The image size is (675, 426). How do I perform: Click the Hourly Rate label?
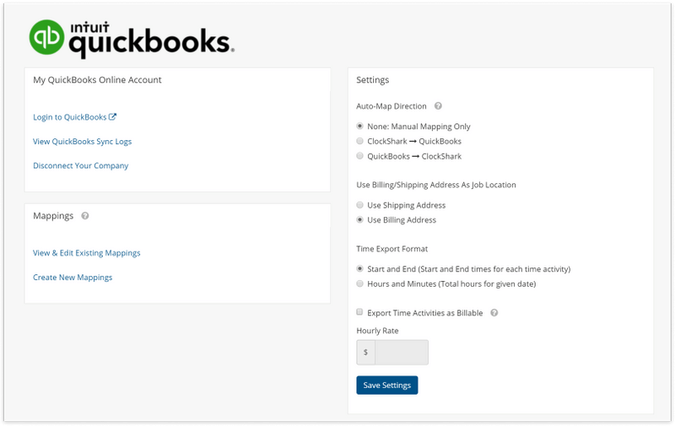pyautogui.click(x=377, y=331)
